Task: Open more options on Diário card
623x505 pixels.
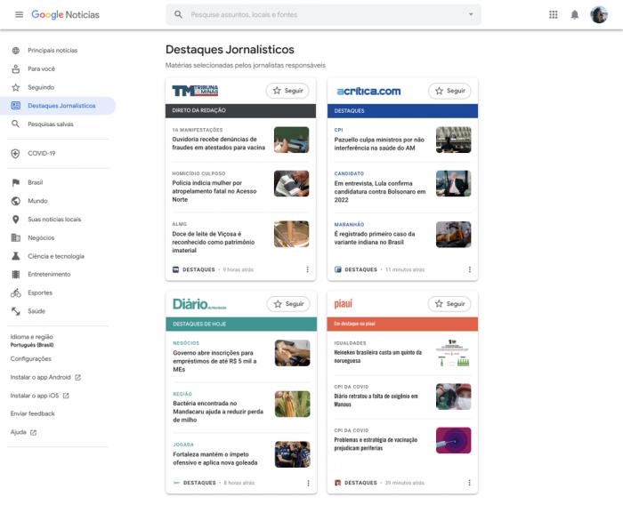Action: point(308,483)
